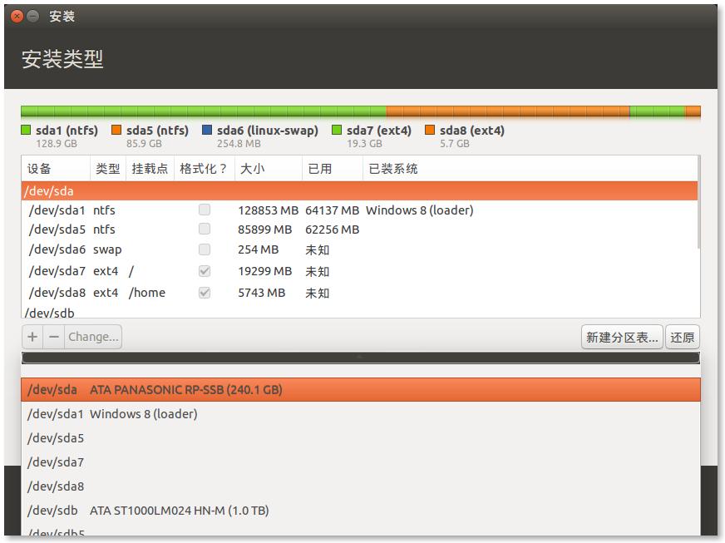Click the plus add partition button
Screen dimensions: 725x543
[x=32, y=337]
